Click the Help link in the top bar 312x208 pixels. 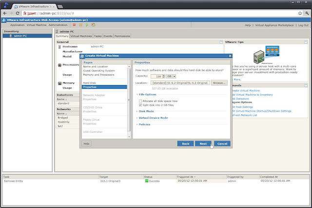[x=248, y=25]
